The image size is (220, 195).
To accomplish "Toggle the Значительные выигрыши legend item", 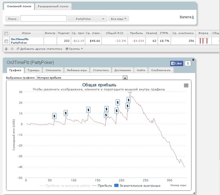I will pos(137,186).
